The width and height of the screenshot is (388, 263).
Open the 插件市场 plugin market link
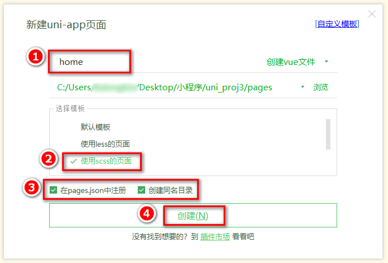(x=215, y=237)
